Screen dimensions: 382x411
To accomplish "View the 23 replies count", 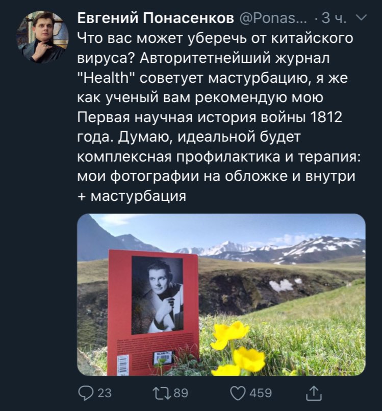I will [x=105, y=393].
